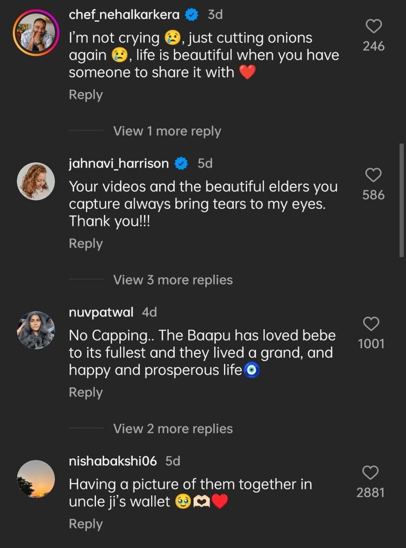Expand "View 1 more reply" thread
The width and height of the screenshot is (406, 548).
click(167, 131)
